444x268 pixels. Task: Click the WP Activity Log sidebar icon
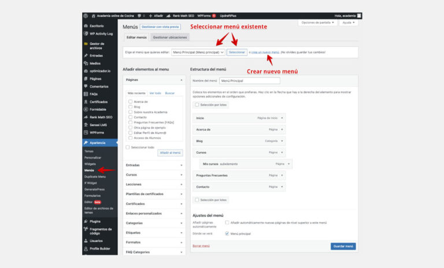(x=86, y=33)
